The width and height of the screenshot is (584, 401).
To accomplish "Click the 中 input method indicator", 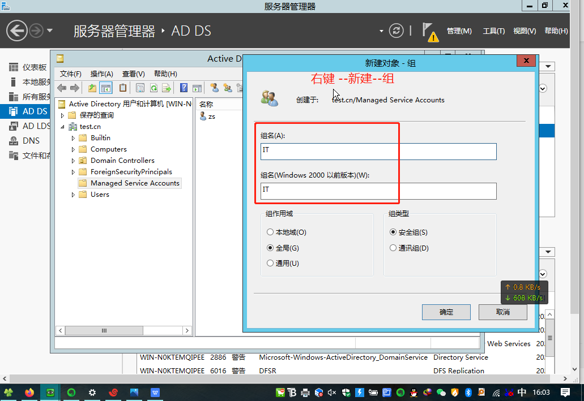I will pos(522,393).
